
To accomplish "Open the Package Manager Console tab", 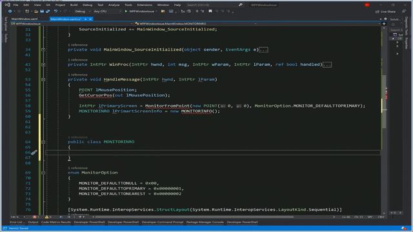I will [205, 222].
